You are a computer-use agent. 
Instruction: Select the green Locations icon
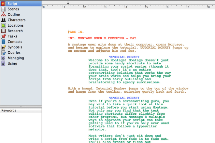click(x=4, y=25)
